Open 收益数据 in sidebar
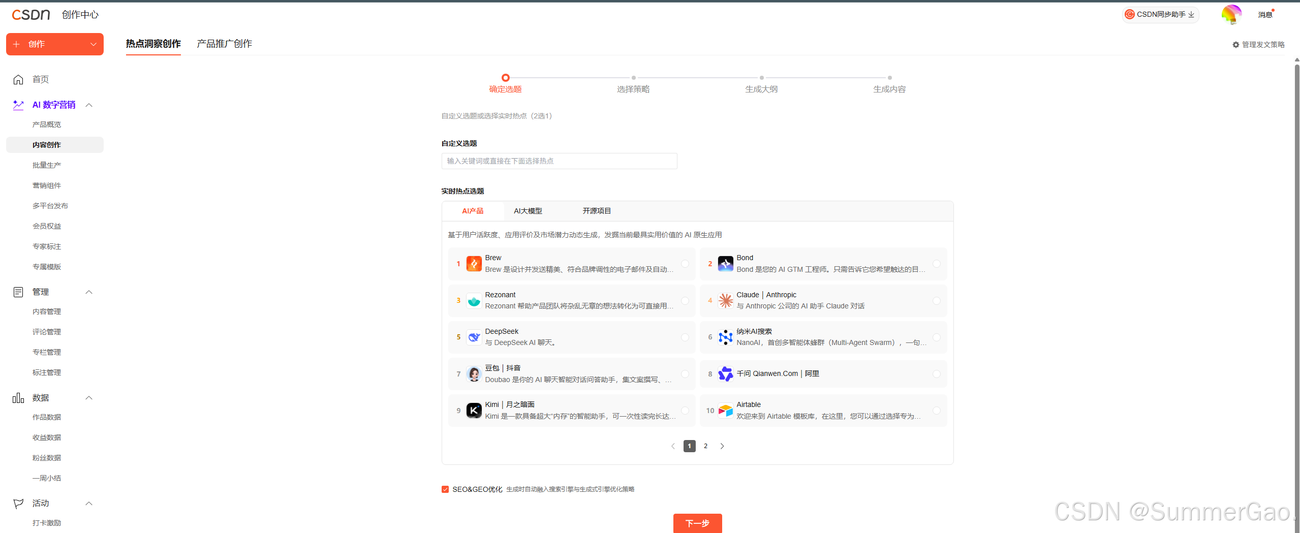 [x=47, y=437]
